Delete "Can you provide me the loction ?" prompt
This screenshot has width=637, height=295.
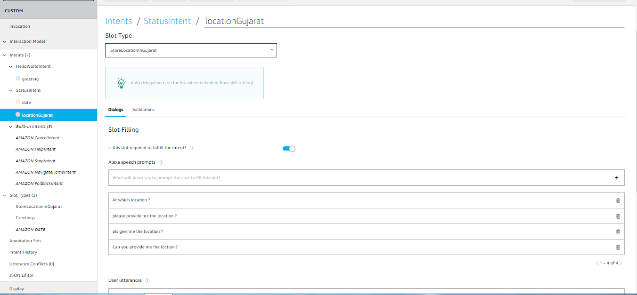[x=618, y=247]
